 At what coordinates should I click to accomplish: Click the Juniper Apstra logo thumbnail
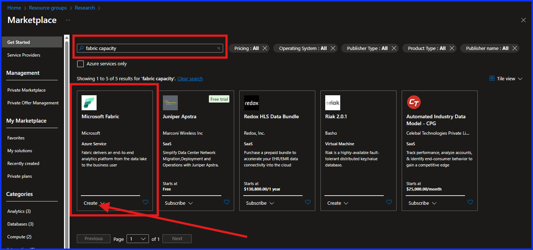tap(170, 103)
